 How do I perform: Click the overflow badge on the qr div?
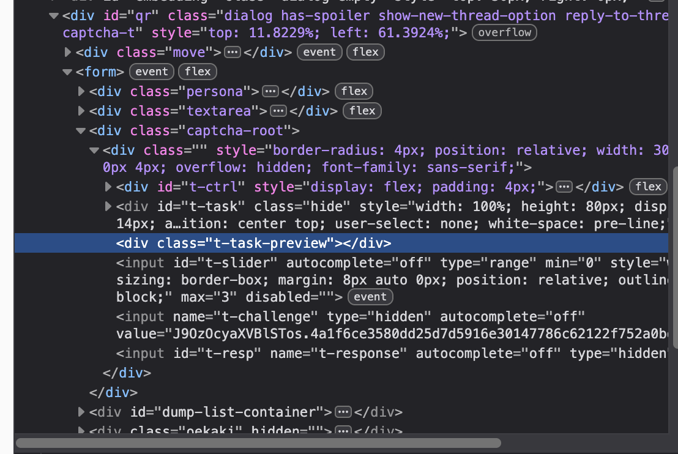(505, 32)
